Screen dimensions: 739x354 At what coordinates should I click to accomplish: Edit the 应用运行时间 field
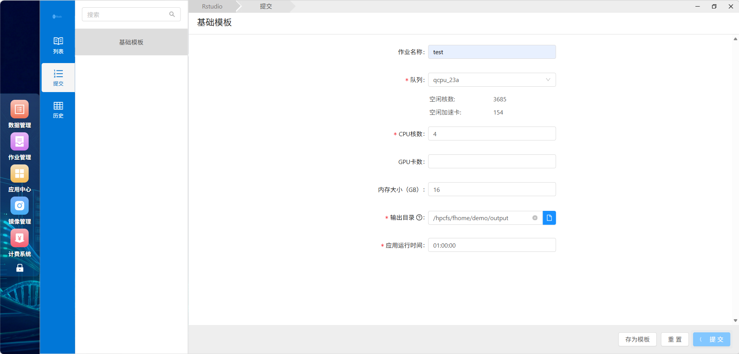point(492,245)
